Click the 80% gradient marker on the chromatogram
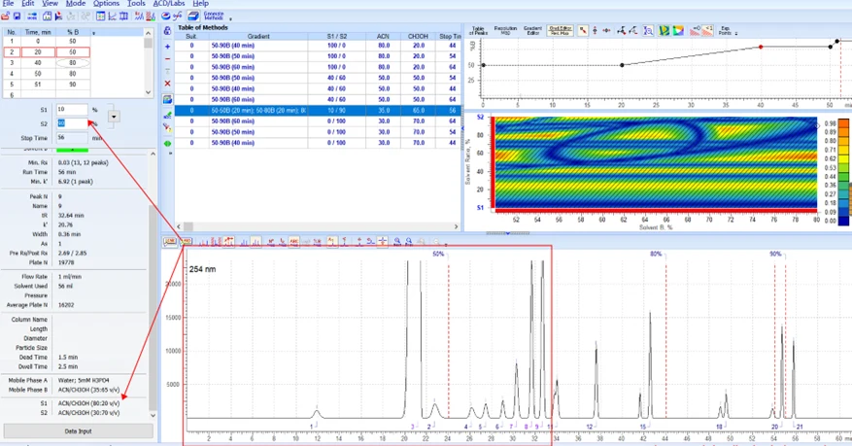 (x=657, y=254)
